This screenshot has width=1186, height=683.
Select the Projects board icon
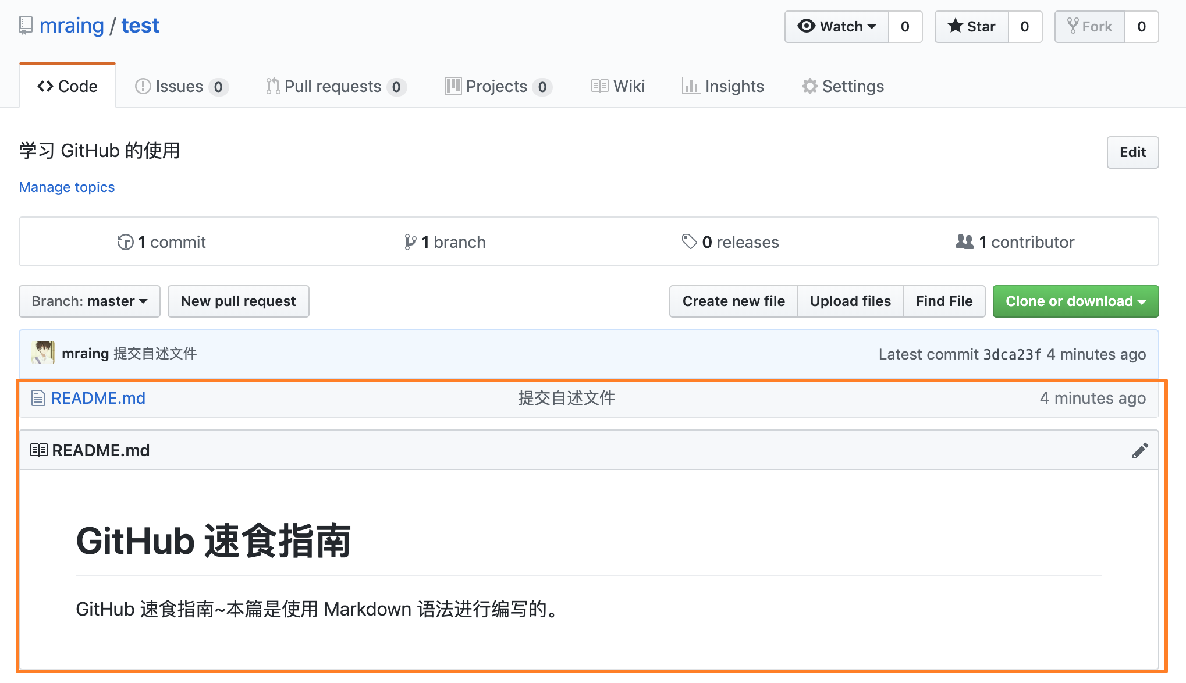click(452, 86)
